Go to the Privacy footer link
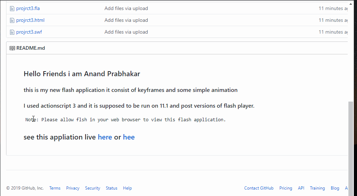Viewport: 357px width, 196px height. [73, 188]
